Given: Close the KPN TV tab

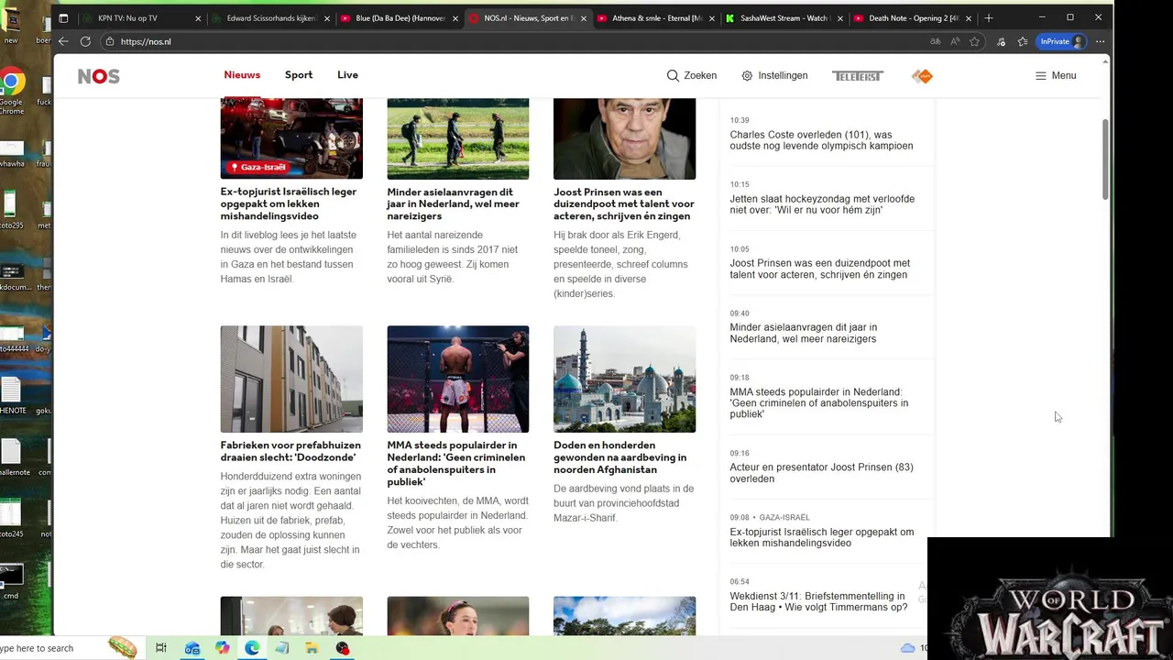Looking at the screenshot, I should [x=199, y=18].
